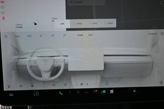Toggle the climate power button
Image resolution: width=164 pixels, height=109 pixels.
6,36
